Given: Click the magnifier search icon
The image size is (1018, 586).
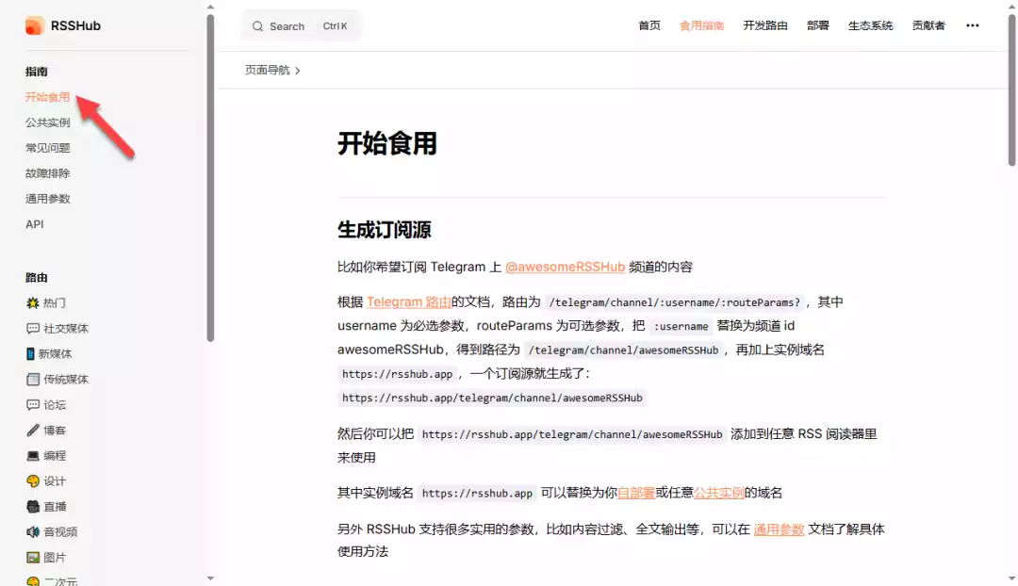Looking at the screenshot, I should click(x=257, y=25).
